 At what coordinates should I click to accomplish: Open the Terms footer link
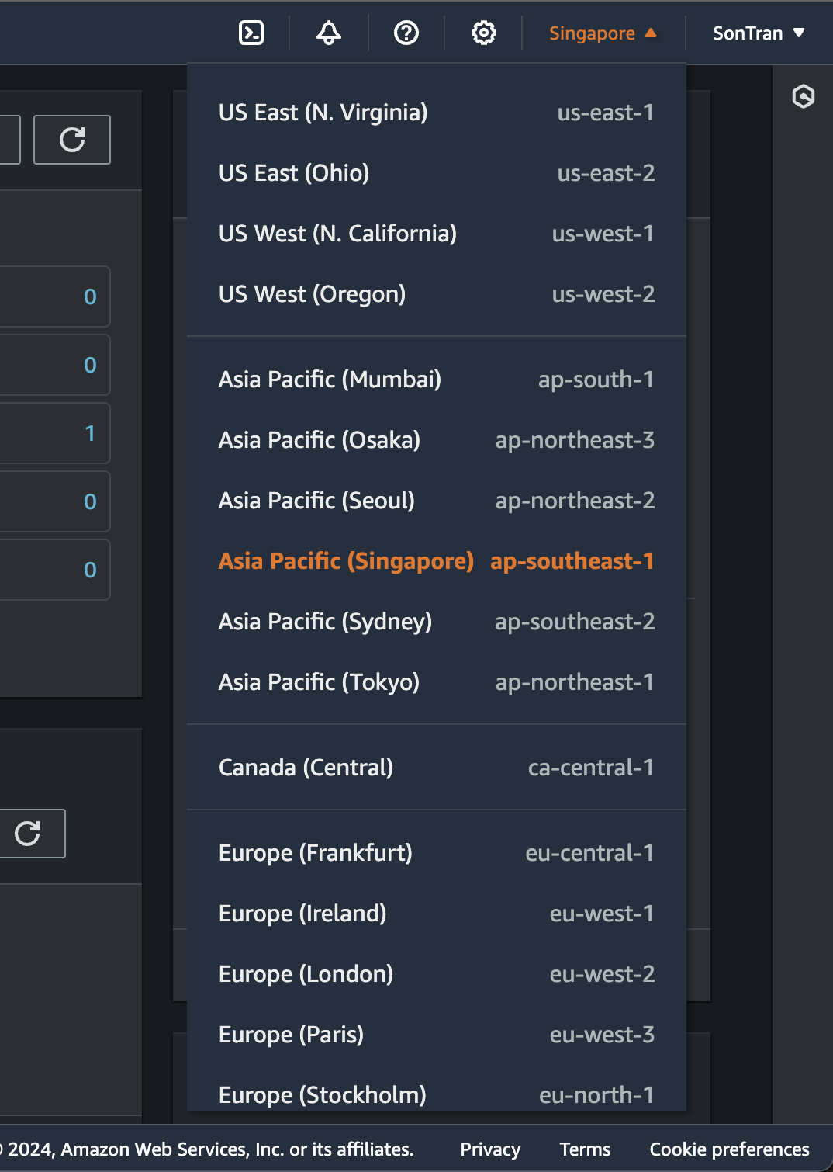click(585, 1149)
